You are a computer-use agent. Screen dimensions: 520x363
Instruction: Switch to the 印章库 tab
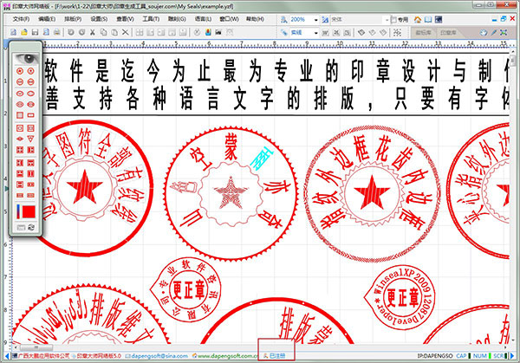click(448, 32)
